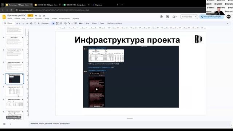Image resolution: width=233 pixels, height=131 pixels.
Task: Switch to grid view of slides
Action: click(x=4, y=124)
